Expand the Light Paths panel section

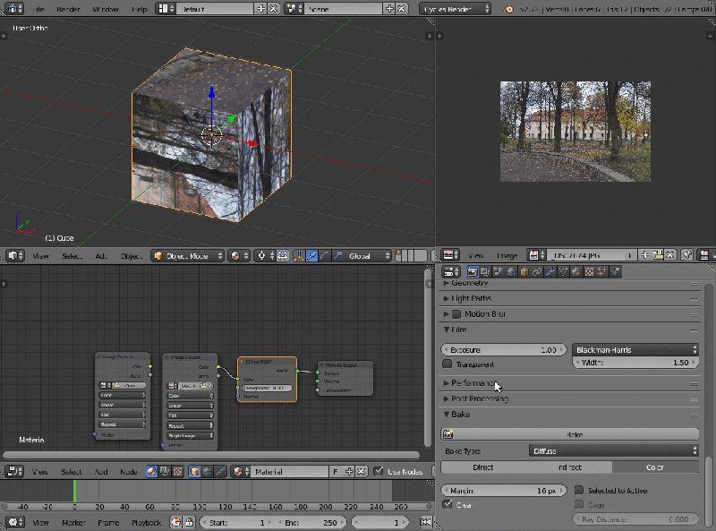point(474,297)
